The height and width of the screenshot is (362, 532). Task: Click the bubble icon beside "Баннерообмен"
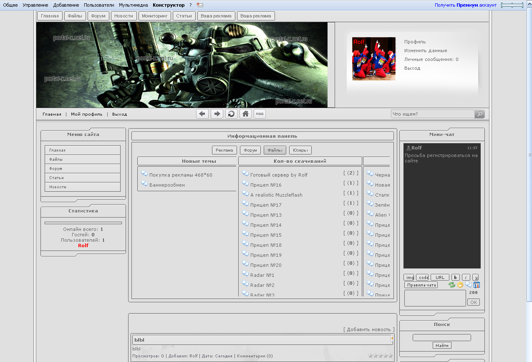click(x=144, y=184)
